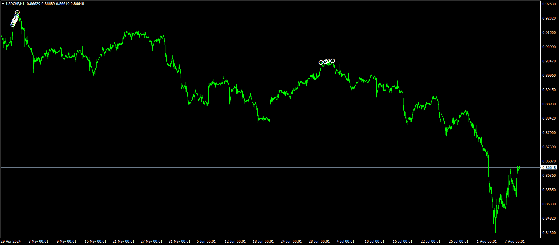Image resolution: width=559 pixels, height=245 pixels.
Task: Select the rightmost white circle marker near 4 Jul
Action: point(333,61)
